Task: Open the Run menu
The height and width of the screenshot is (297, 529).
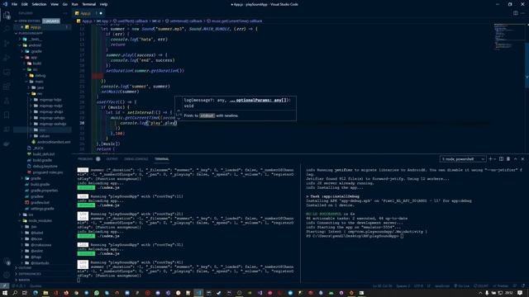Action: click(74, 4)
